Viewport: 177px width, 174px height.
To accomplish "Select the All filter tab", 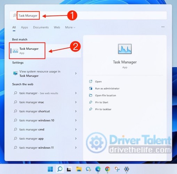I will pos(14,27).
